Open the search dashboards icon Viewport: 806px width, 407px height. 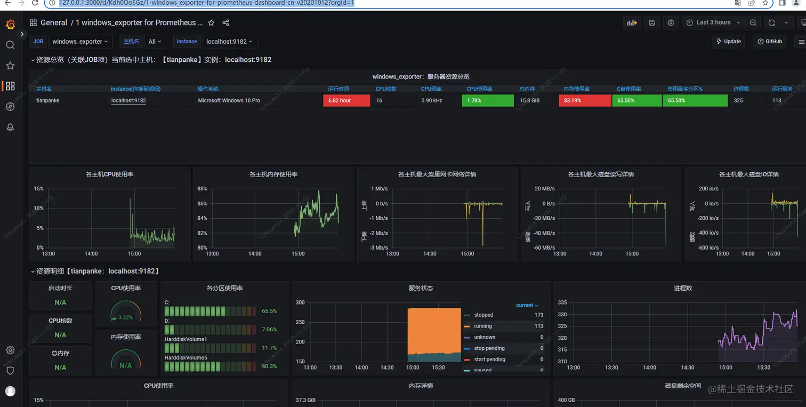[x=10, y=45]
